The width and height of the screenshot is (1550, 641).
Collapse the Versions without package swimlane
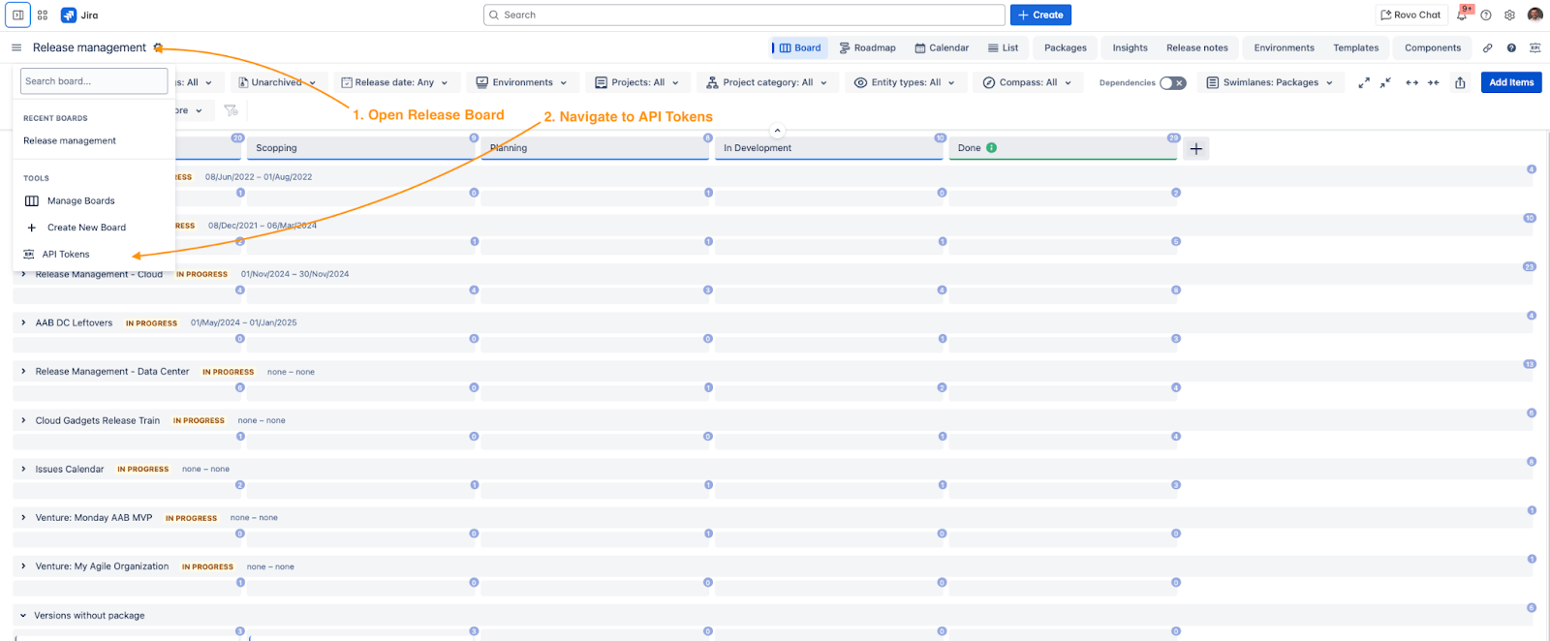(23, 615)
